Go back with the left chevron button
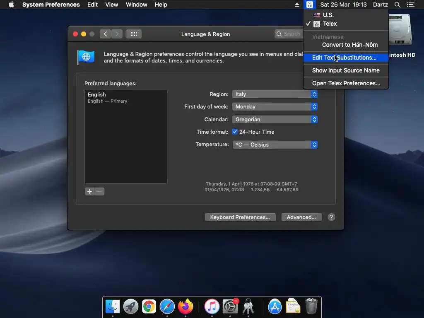This screenshot has width=424, height=318. [x=105, y=34]
